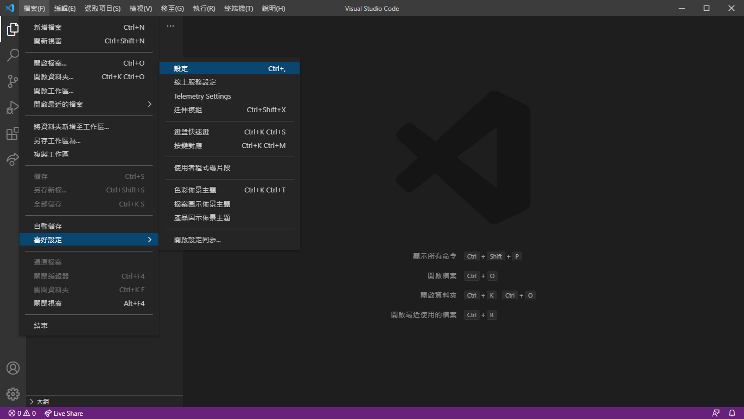
Task: Open the Search view icon
Action: 12,55
